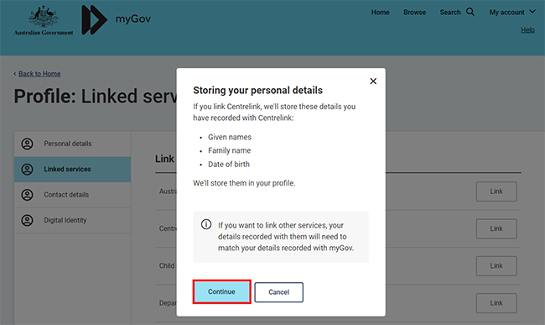Click the myGov double-arrow logo
545x325 pixels.
95,20
